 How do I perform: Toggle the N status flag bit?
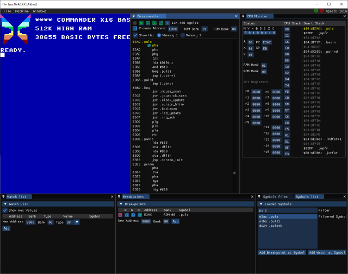pos(245,33)
